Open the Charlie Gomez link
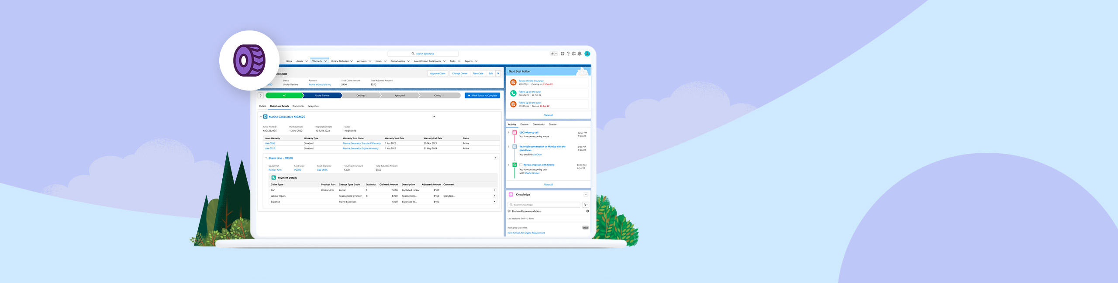1118x283 pixels. click(532, 173)
